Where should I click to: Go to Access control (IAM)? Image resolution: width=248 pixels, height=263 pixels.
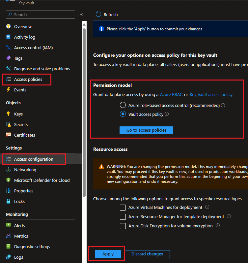point(34,48)
